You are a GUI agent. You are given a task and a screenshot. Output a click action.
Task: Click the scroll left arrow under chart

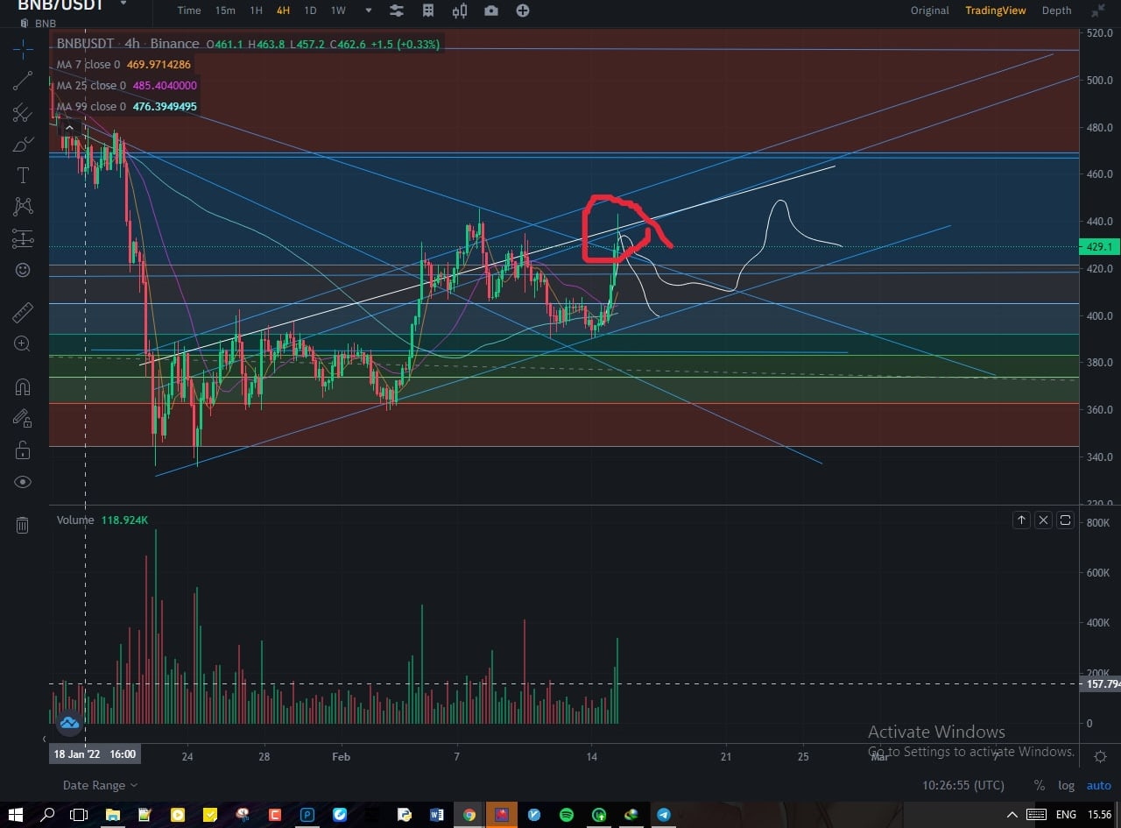point(45,740)
